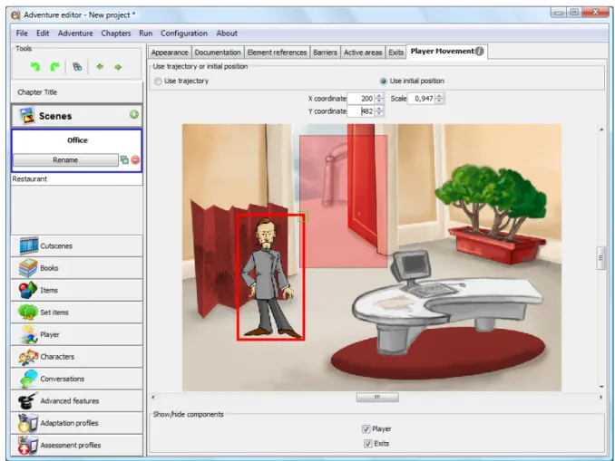615x461 pixels.
Task: Increase the Y coordinate value
Action: pos(379,109)
